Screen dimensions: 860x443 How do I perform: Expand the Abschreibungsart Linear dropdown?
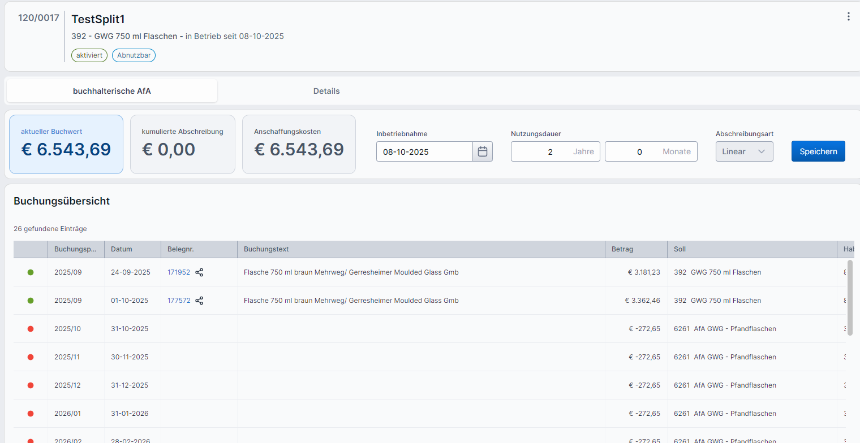click(744, 151)
